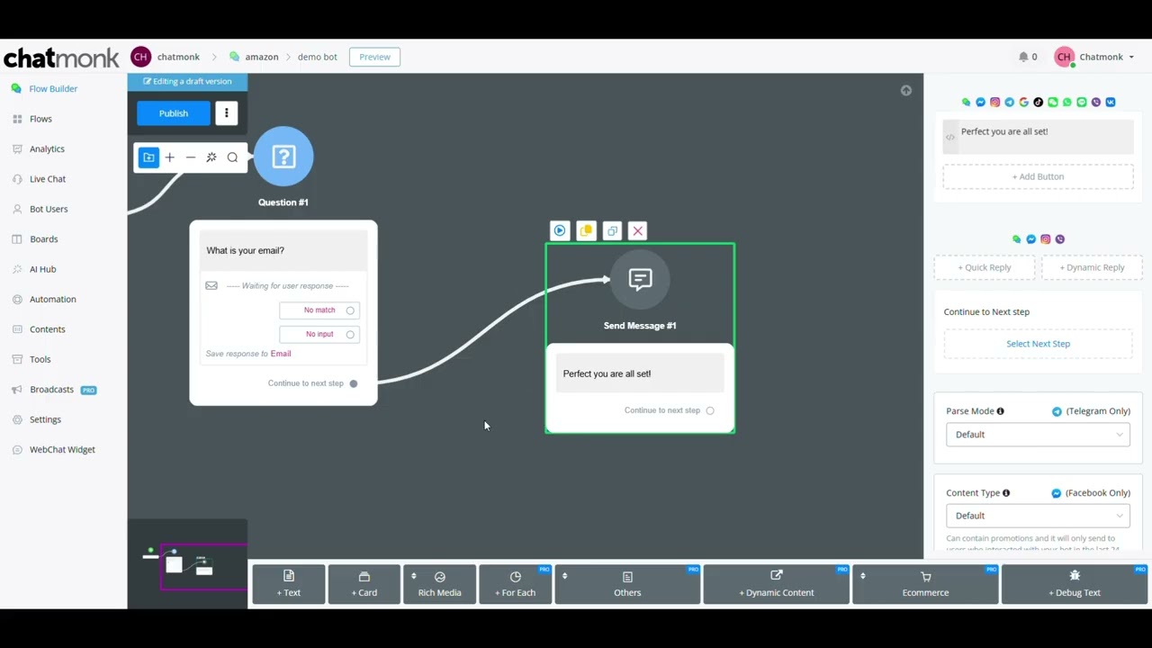
Task: Click the scroll-up arrow icon on canvas
Action: point(906,90)
